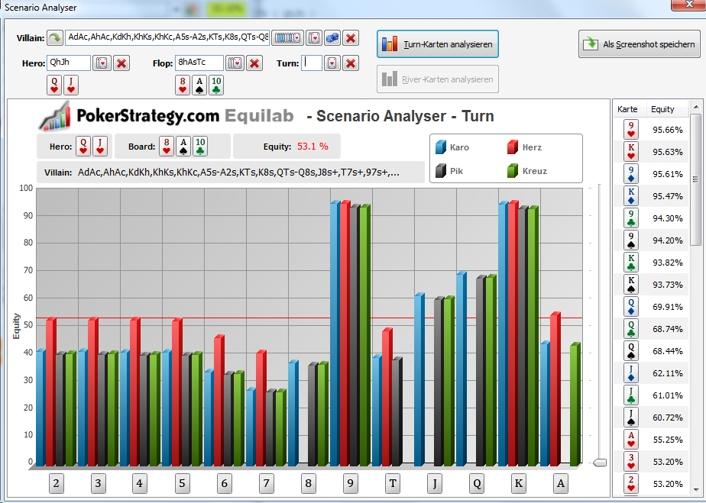This screenshot has height=503, width=706.
Task: Click the equity list scrollbar up arrow
Action: 696,107
